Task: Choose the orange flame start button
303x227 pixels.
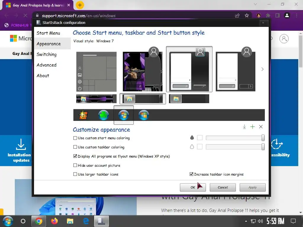Action: click(x=83, y=115)
